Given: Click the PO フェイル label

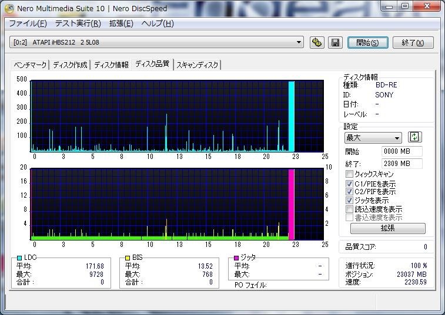Looking at the screenshot, I should click(250, 285).
